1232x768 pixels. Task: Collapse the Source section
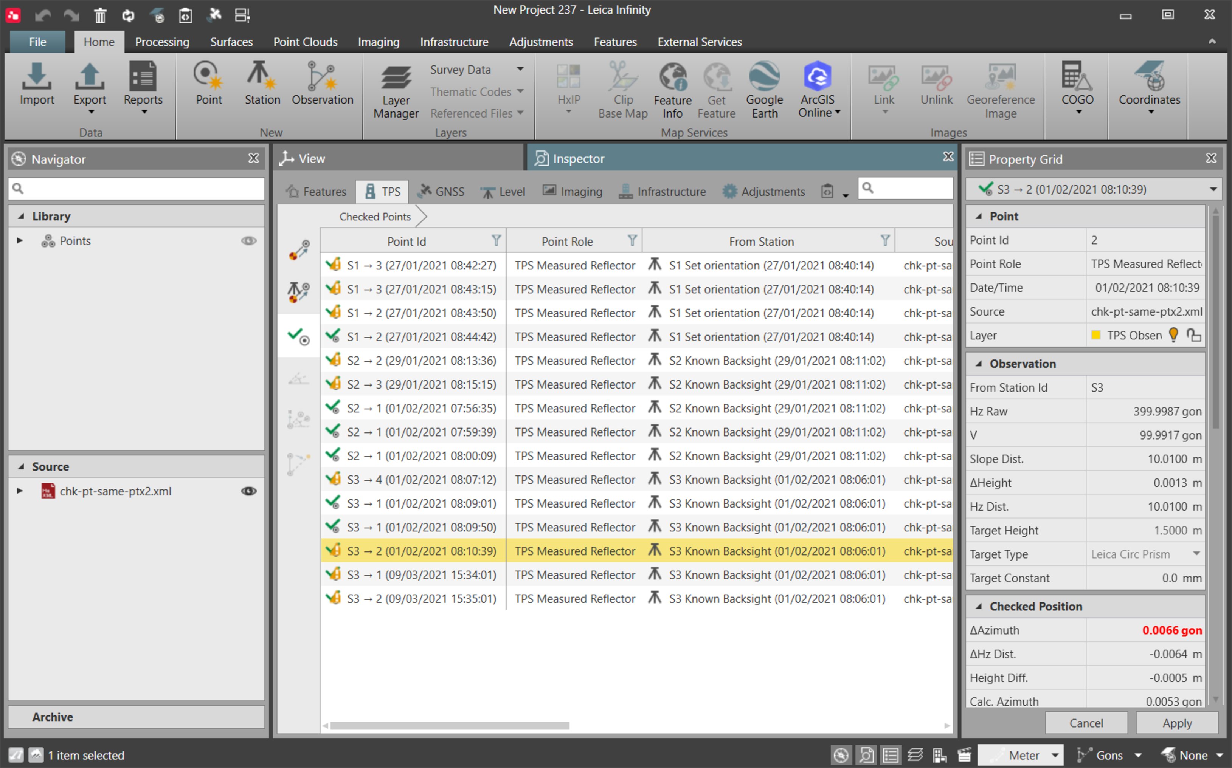21,466
